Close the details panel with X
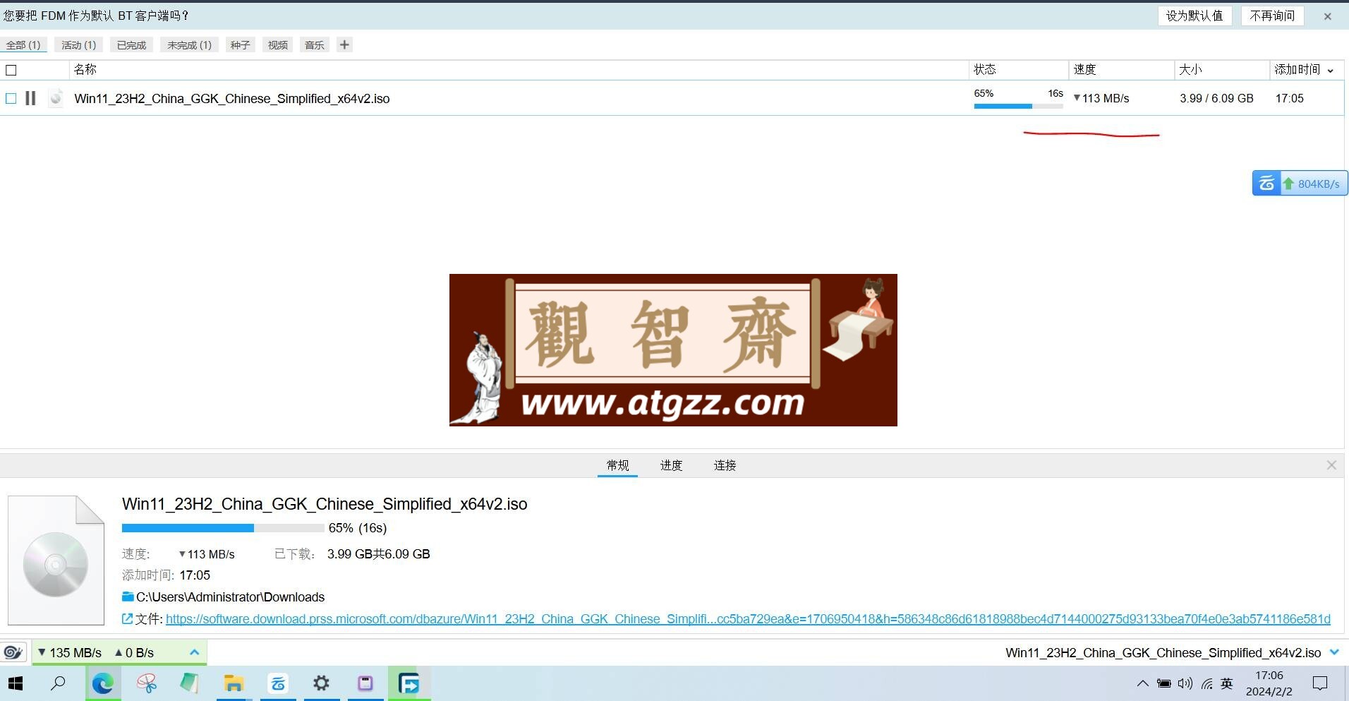Viewport: 1349px width, 701px height. pos(1331,465)
